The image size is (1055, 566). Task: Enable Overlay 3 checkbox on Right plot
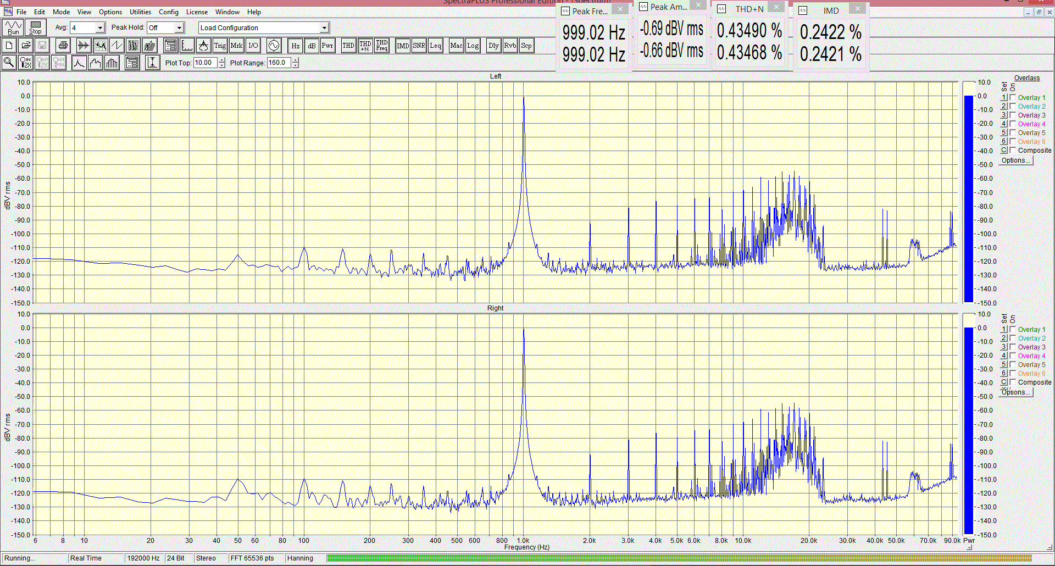pyautogui.click(x=1013, y=347)
